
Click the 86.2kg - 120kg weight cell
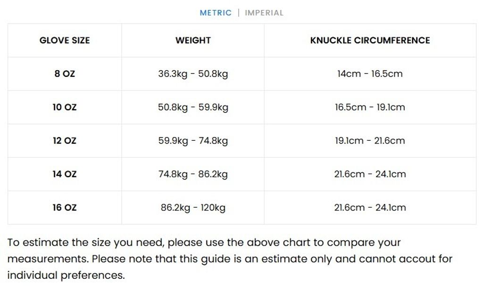192,207
